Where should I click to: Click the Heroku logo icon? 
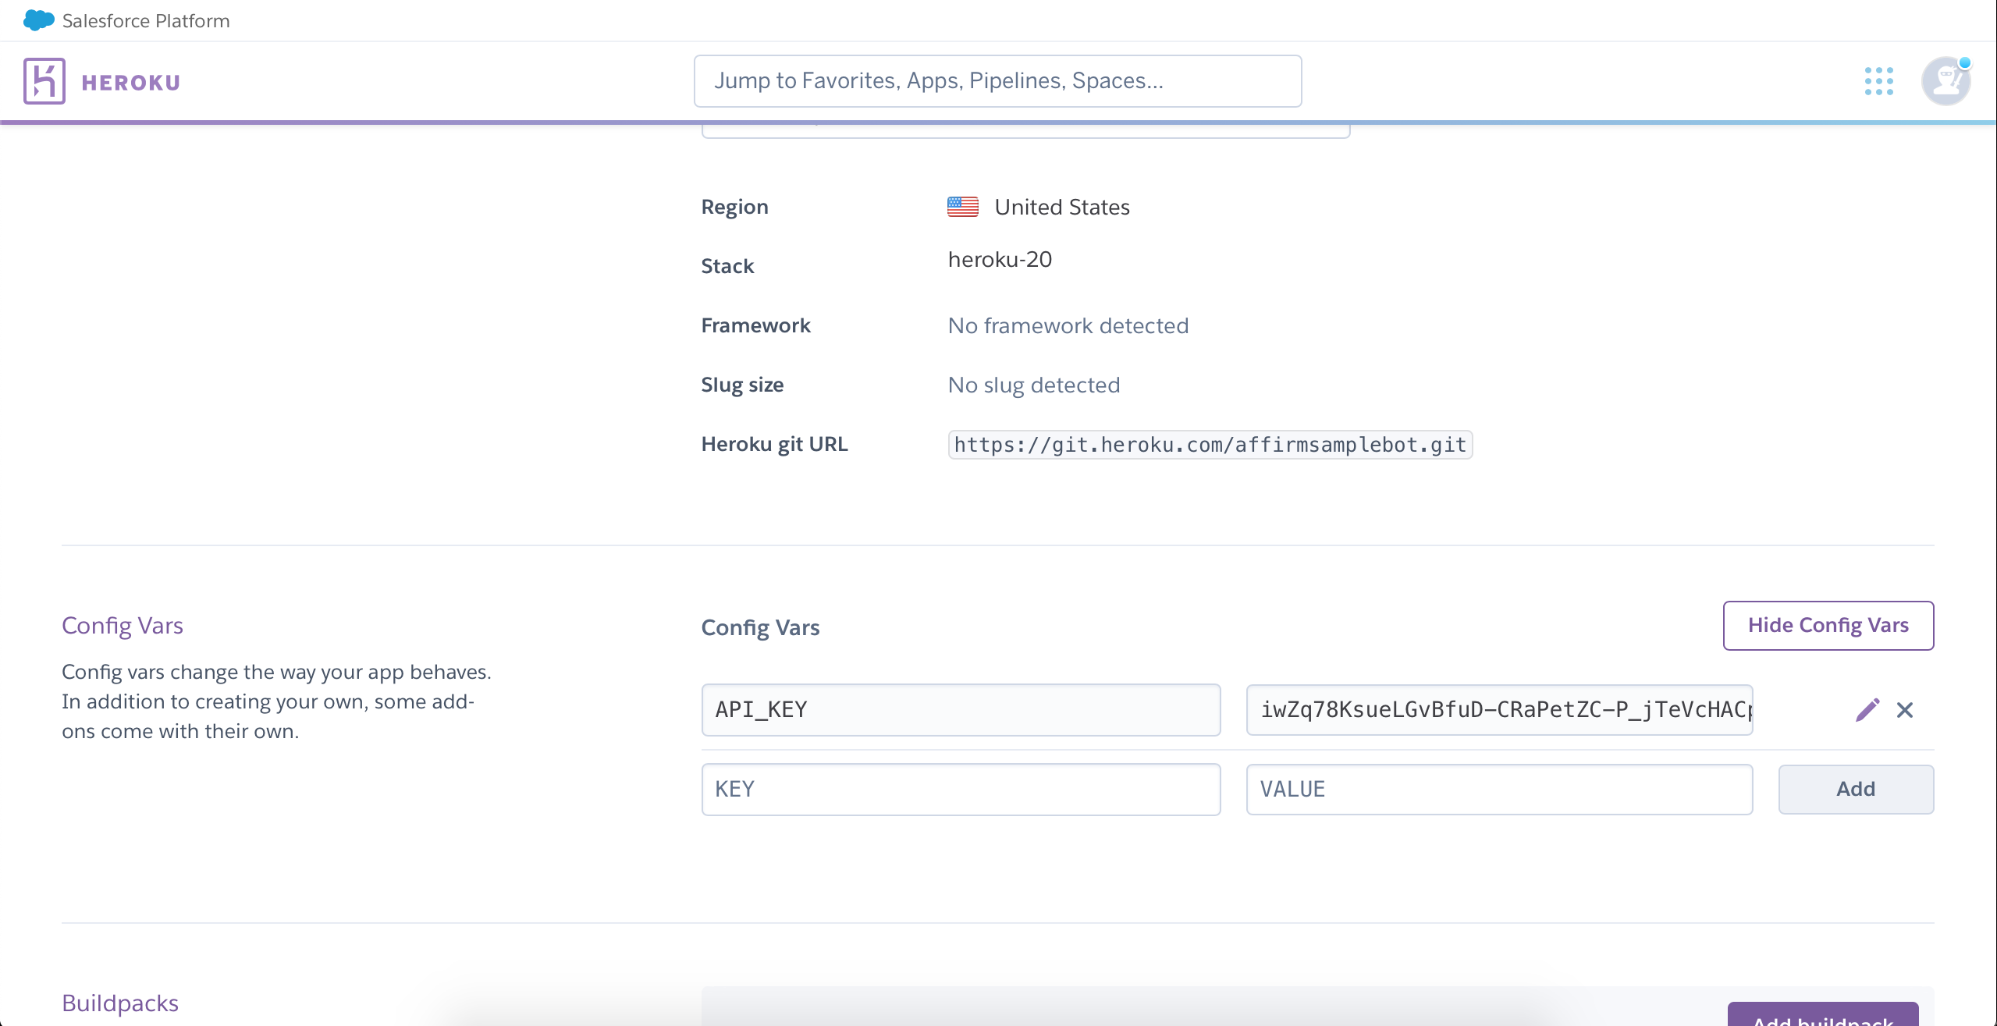[44, 81]
